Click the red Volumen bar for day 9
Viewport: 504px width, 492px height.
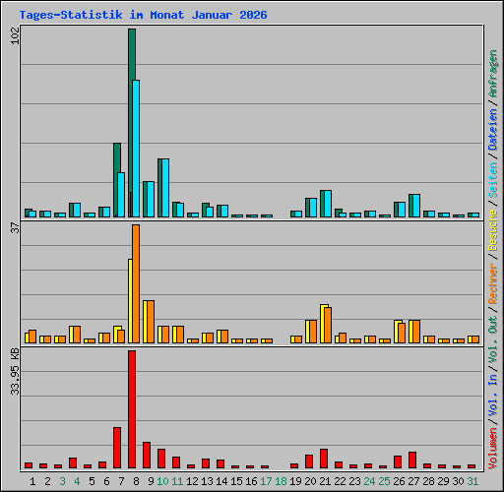coord(147,455)
